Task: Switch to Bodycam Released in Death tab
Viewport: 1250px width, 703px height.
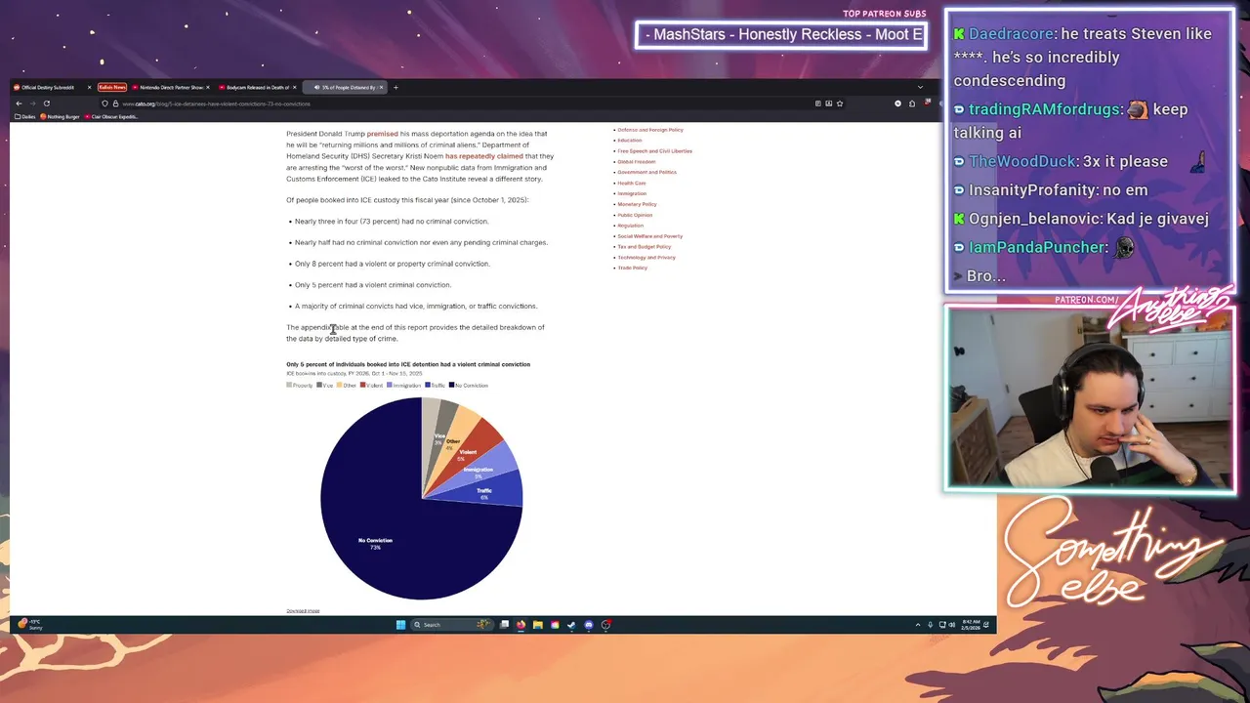Action: [x=257, y=87]
